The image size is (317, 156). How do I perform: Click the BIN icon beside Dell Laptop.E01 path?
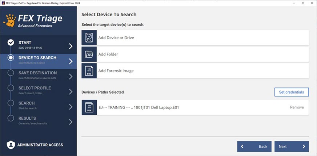(x=89, y=107)
